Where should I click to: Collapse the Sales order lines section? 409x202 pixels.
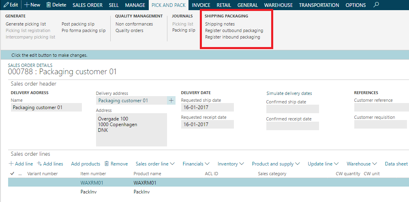30,154
